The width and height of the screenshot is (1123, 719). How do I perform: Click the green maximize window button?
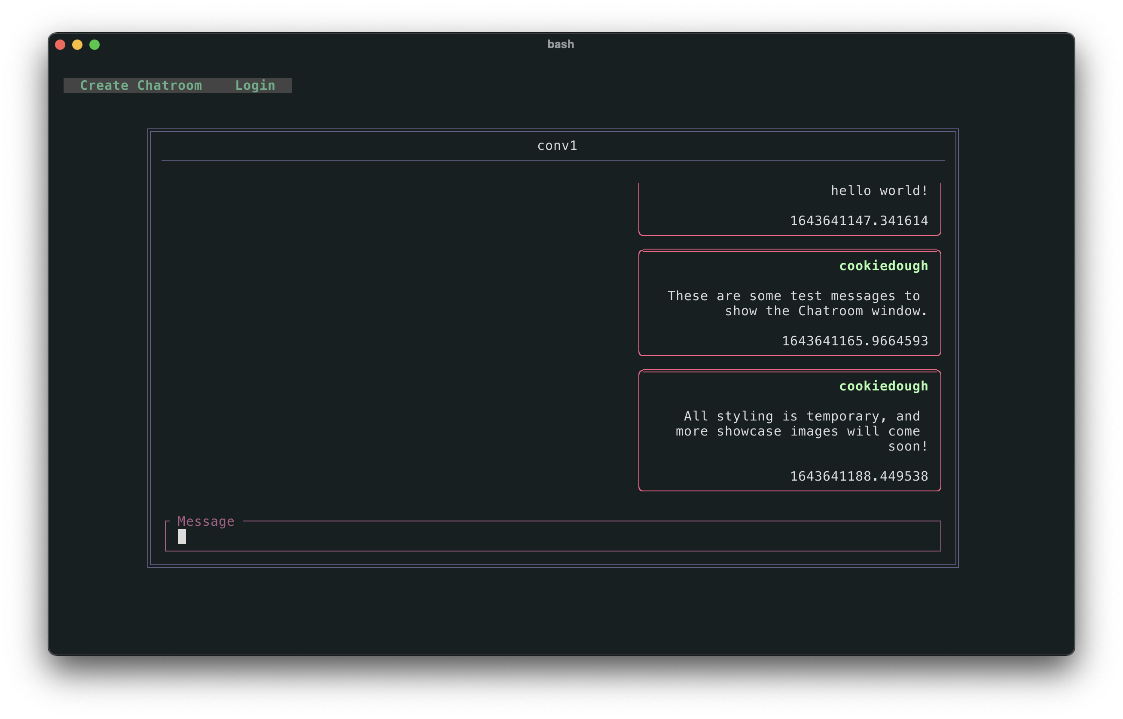(x=95, y=45)
